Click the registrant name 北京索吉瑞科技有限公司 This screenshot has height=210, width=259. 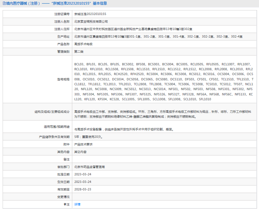(91, 22)
